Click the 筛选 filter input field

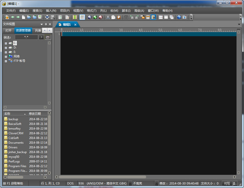(26, 37)
